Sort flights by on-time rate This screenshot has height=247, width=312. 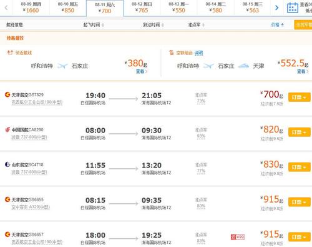(x=196, y=25)
